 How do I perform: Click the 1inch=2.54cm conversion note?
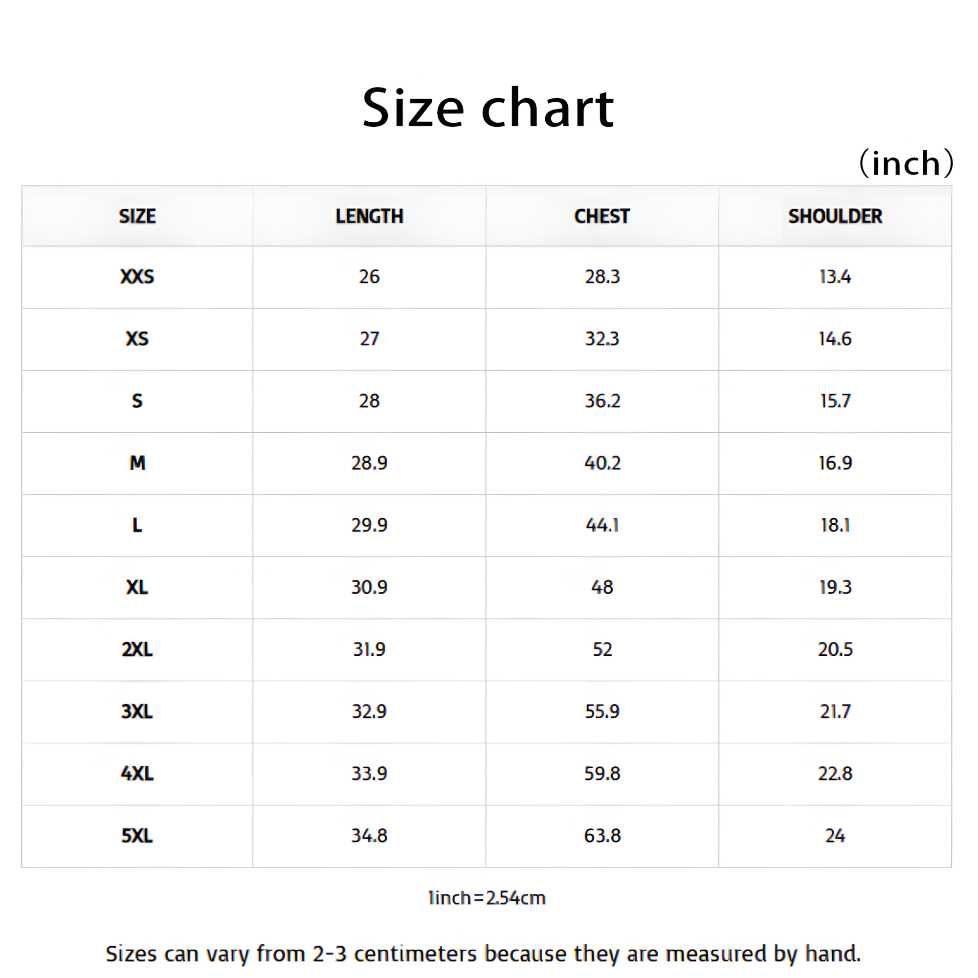(x=487, y=897)
